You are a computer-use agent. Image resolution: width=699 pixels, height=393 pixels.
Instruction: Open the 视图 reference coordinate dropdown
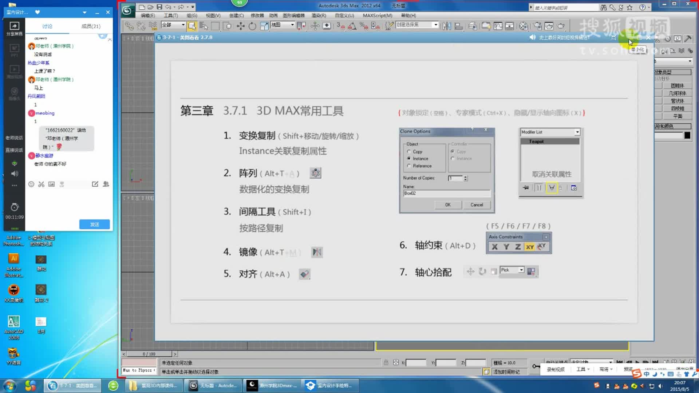click(x=292, y=25)
